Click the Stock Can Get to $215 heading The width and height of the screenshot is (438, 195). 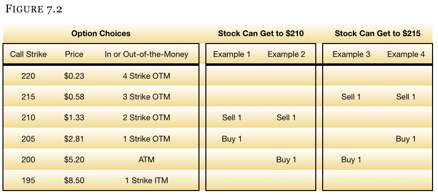click(378, 34)
